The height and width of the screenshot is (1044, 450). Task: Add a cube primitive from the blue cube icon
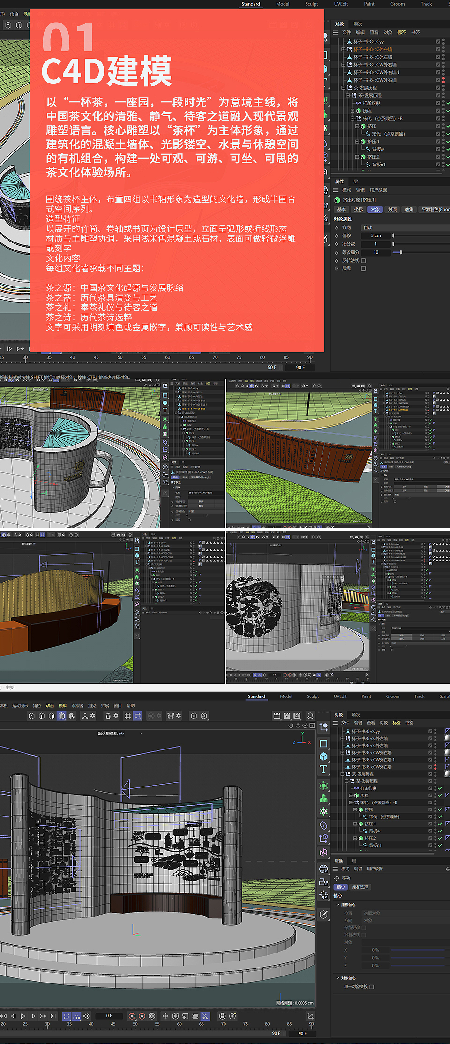323,757
